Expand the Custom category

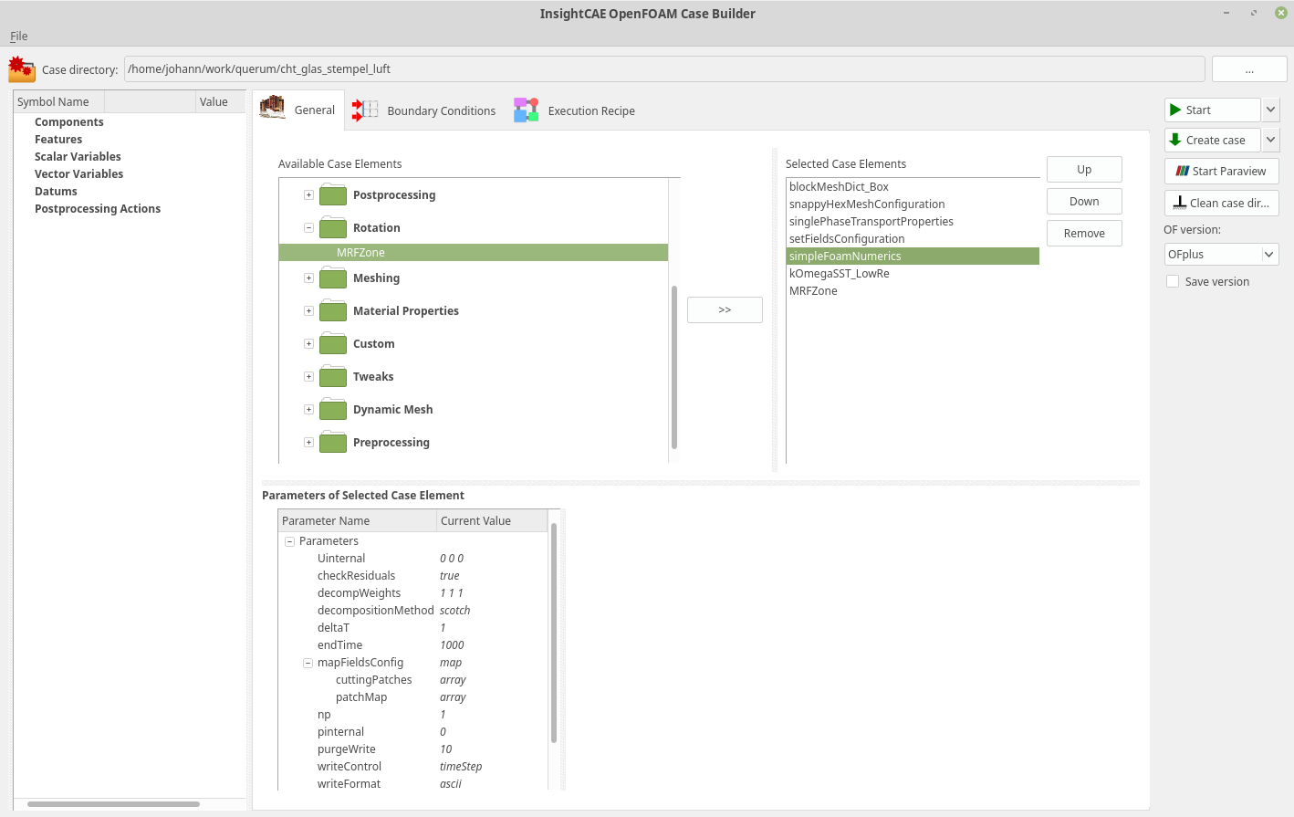click(308, 343)
